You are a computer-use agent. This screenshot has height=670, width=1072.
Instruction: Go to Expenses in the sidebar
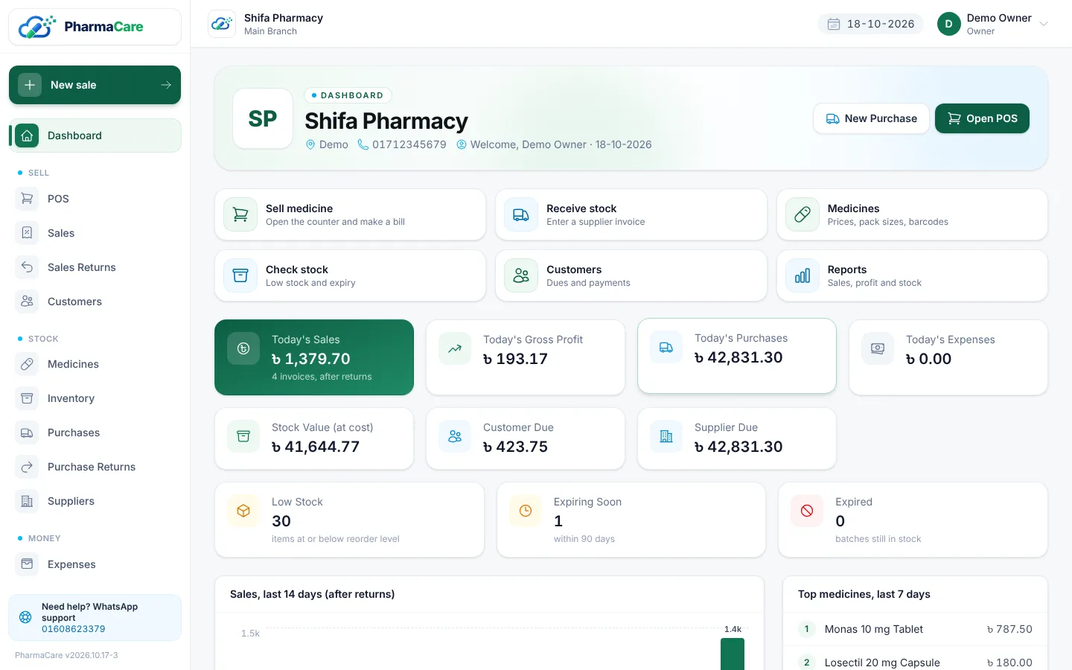click(95, 564)
